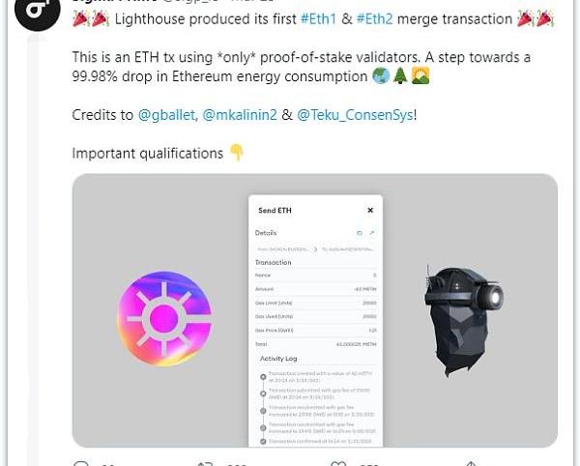Close the Send ETH dialog
The height and width of the screenshot is (466, 580).
(x=370, y=210)
